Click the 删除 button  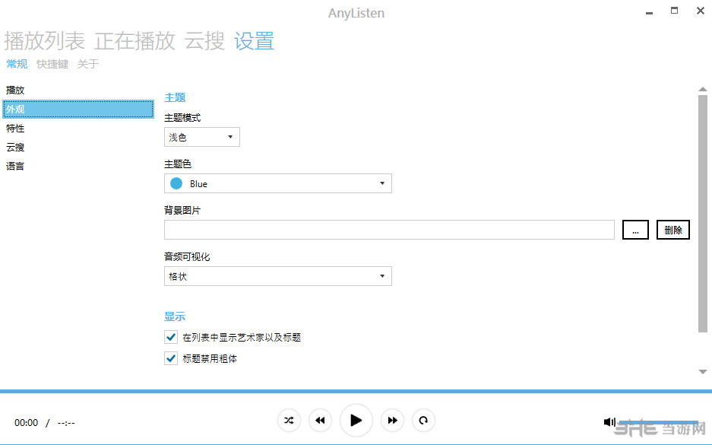point(673,230)
